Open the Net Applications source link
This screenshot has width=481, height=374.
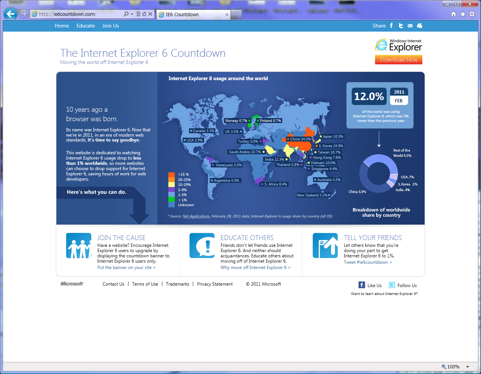[196, 216]
